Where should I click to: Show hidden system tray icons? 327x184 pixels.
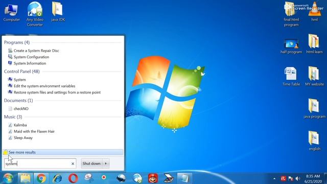coord(274,179)
